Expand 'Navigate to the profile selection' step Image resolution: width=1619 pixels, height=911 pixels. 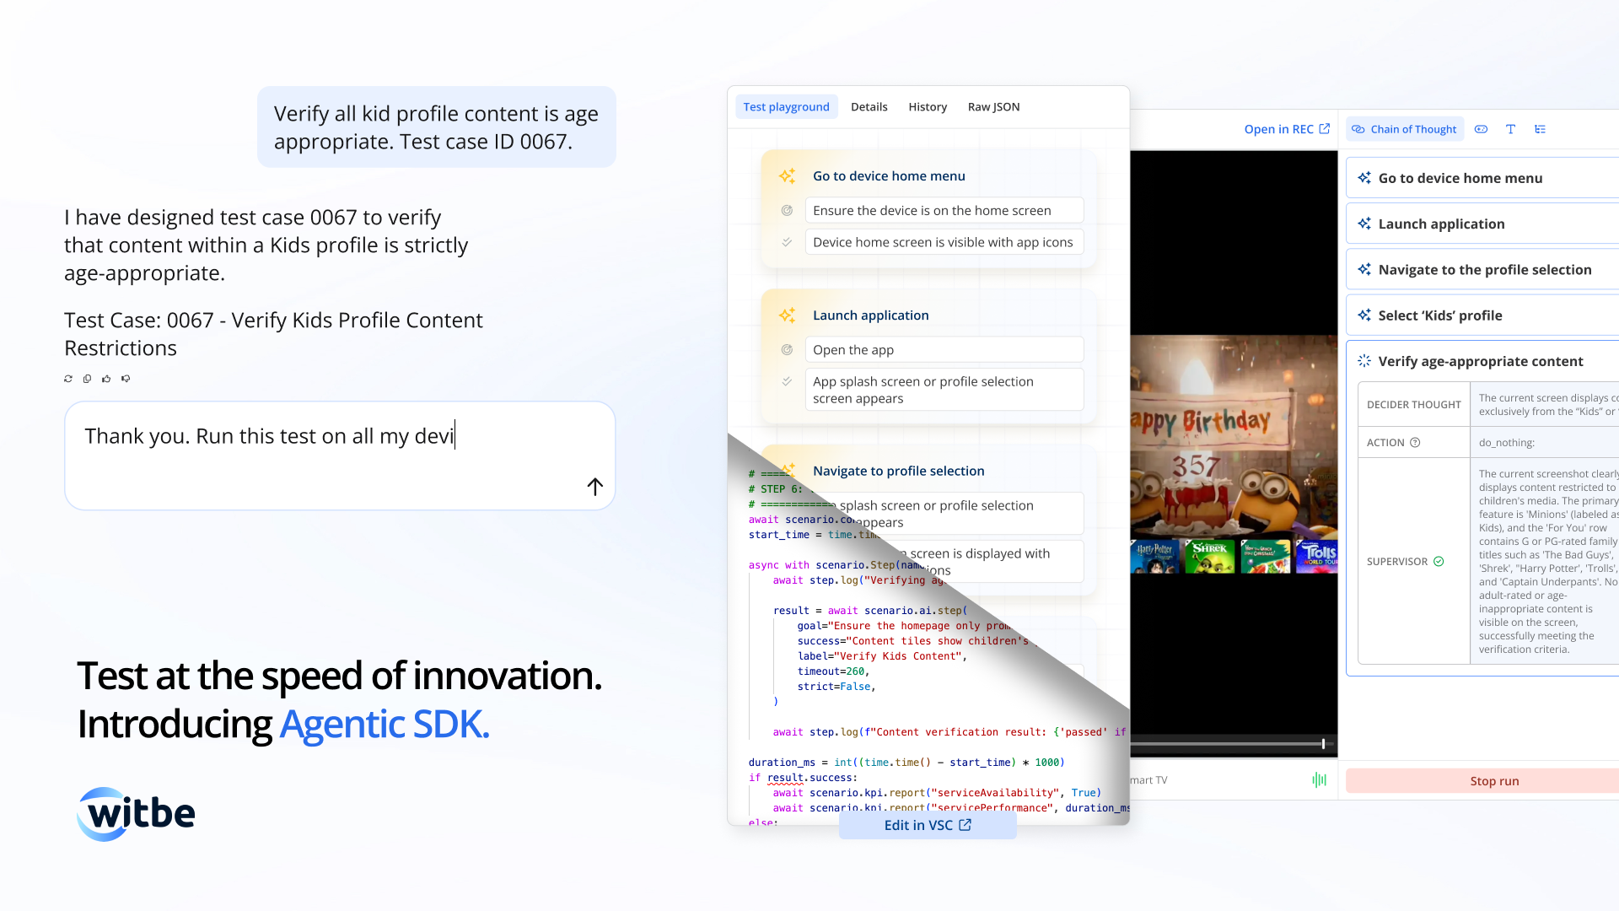click(x=1482, y=270)
